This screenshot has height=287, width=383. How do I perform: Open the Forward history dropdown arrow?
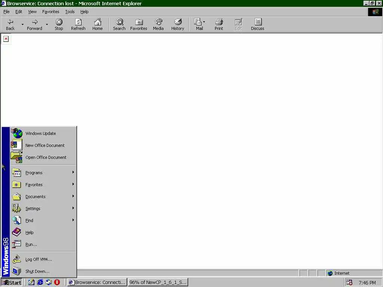pos(47,24)
